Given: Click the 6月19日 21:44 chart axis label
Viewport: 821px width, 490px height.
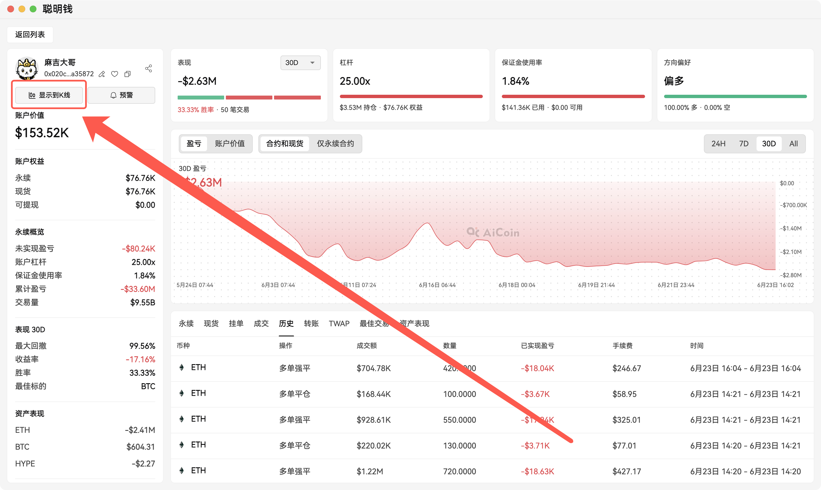Looking at the screenshot, I should (596, 285).
